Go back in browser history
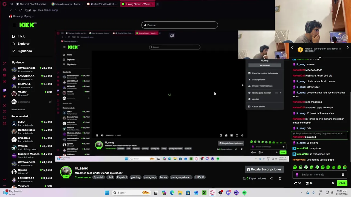351x197 pixels. point(11,10)
